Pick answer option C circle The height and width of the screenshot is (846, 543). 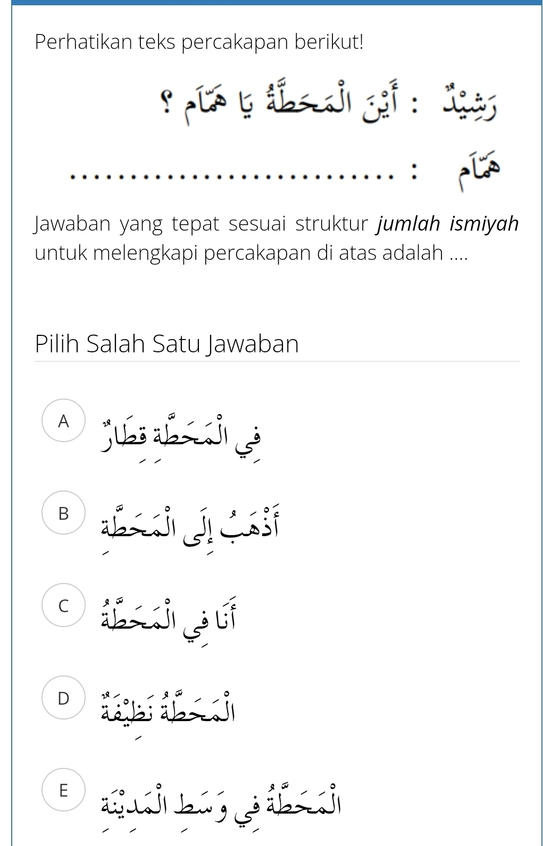[x=63, y=606]
